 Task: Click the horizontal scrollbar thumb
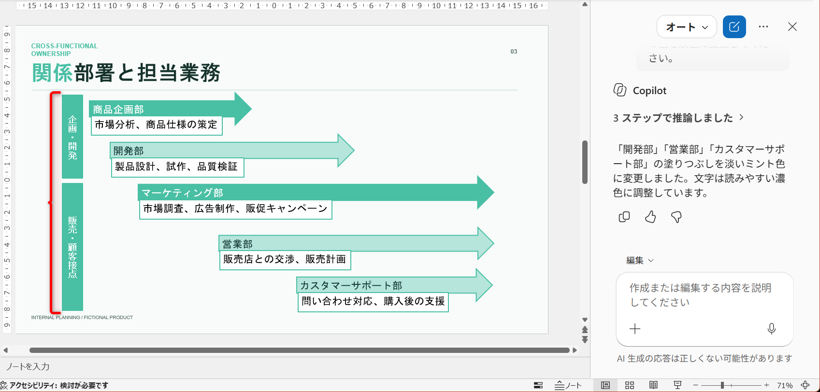[x=300, y=350]
